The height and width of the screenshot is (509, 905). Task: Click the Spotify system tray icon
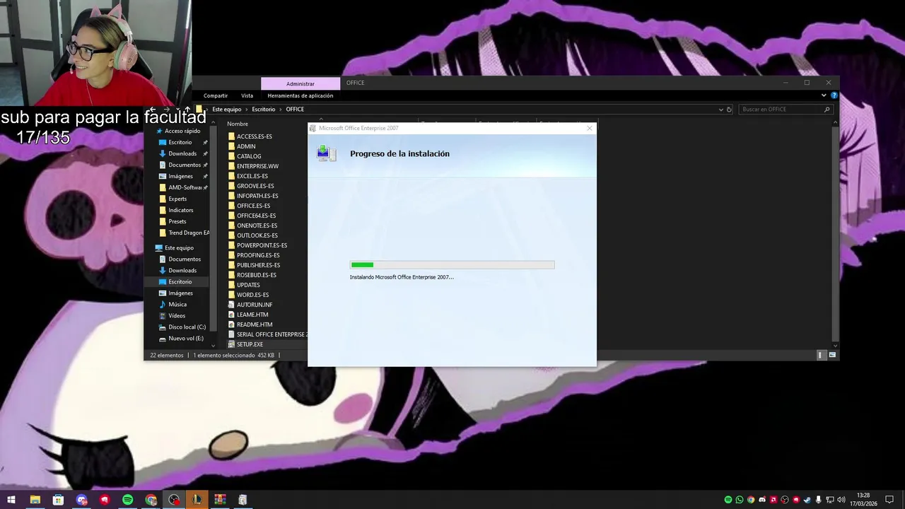click(728, 500)
